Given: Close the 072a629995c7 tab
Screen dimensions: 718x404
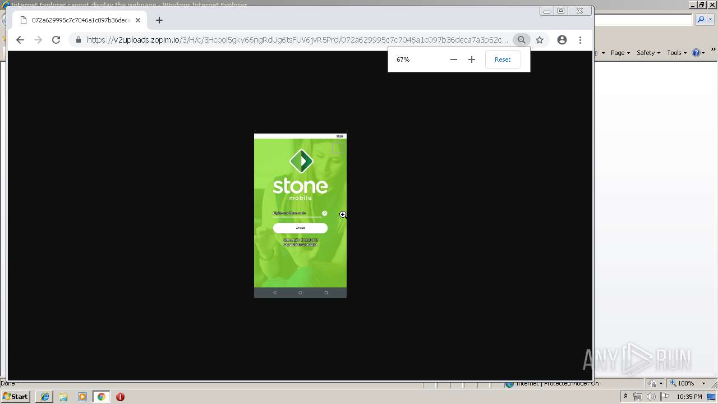Looking at the screenshot, I should tap(138, 20).
